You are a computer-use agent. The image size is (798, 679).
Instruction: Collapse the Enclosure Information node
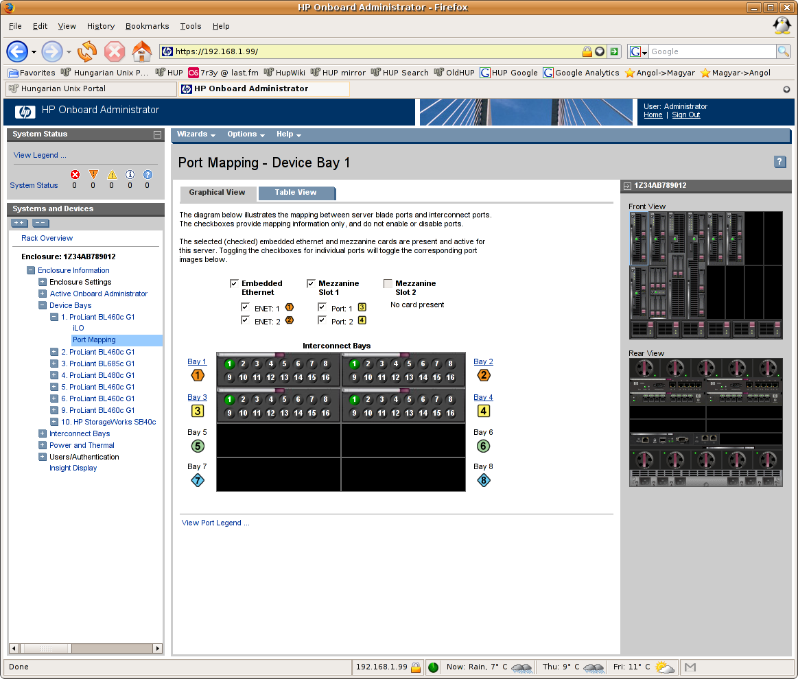[31, 270]
